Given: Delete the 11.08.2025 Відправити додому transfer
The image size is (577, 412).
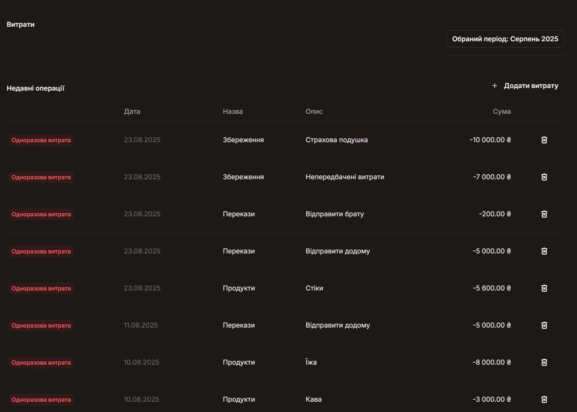Looking at the screenshot, I should (x=544, y=325).
